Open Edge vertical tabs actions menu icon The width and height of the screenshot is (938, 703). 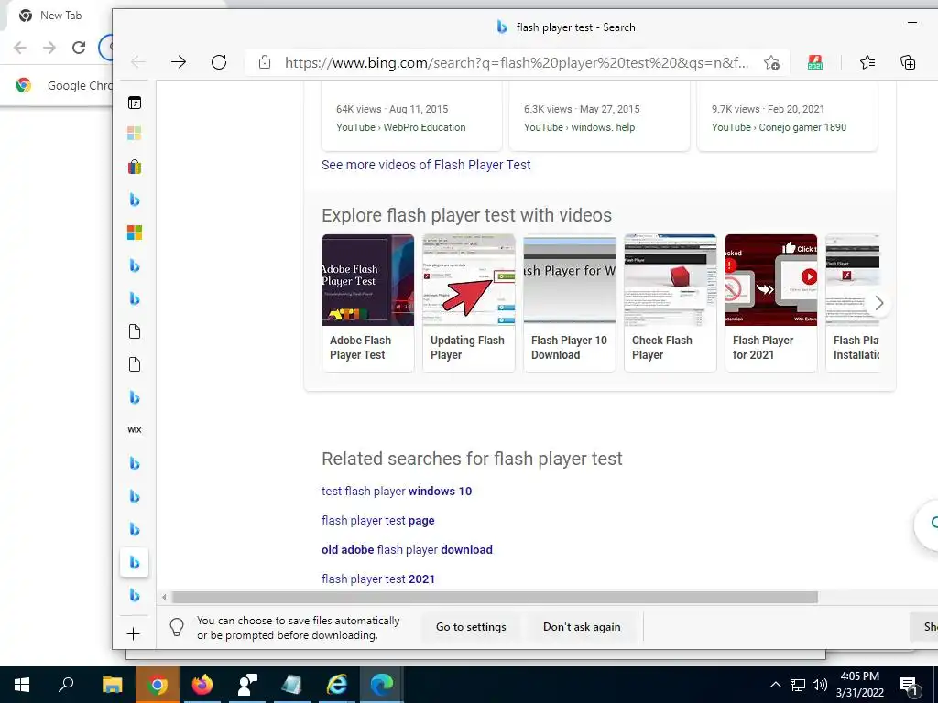tap(135, 103)
